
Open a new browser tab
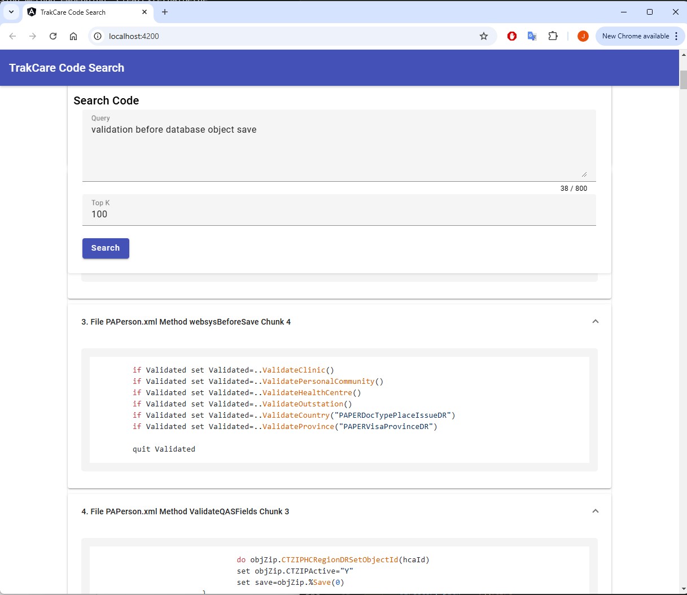pyautogui.click(x=165, y=12)
